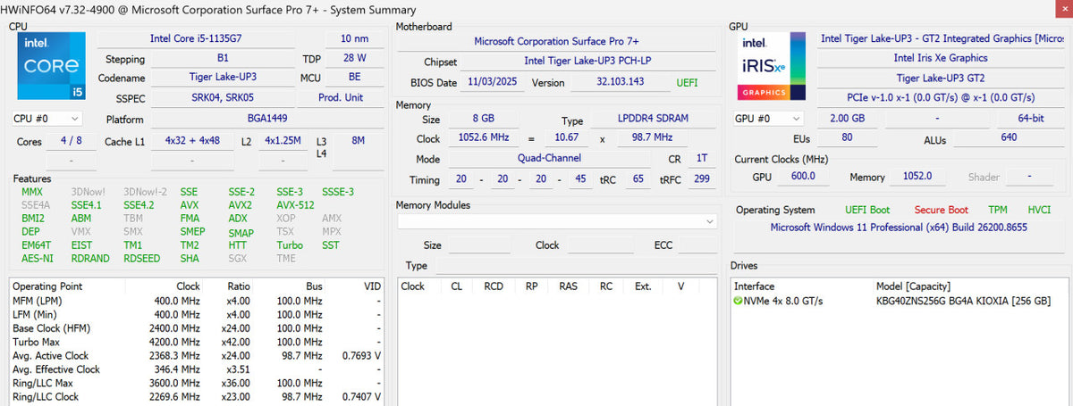
Task: Click the MMX feature label
Action: (32, 192)
